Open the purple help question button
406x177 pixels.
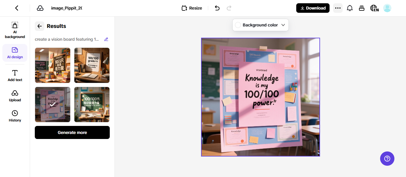387,159
